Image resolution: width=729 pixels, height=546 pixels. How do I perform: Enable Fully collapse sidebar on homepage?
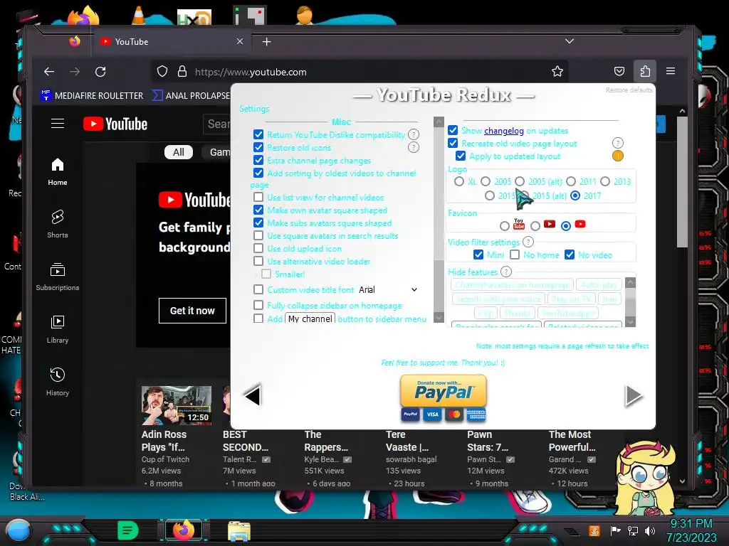(258, 305)
